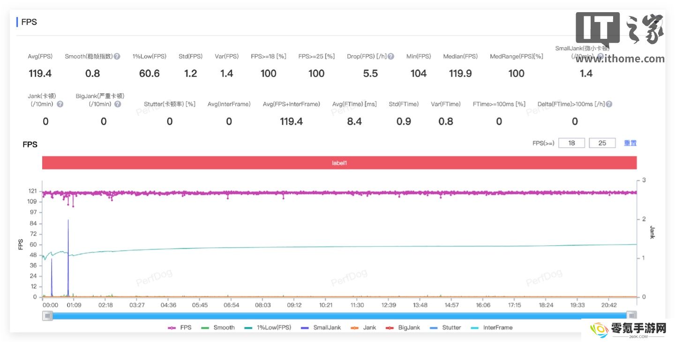Click the 05:45 time axis label

point(199,305)
